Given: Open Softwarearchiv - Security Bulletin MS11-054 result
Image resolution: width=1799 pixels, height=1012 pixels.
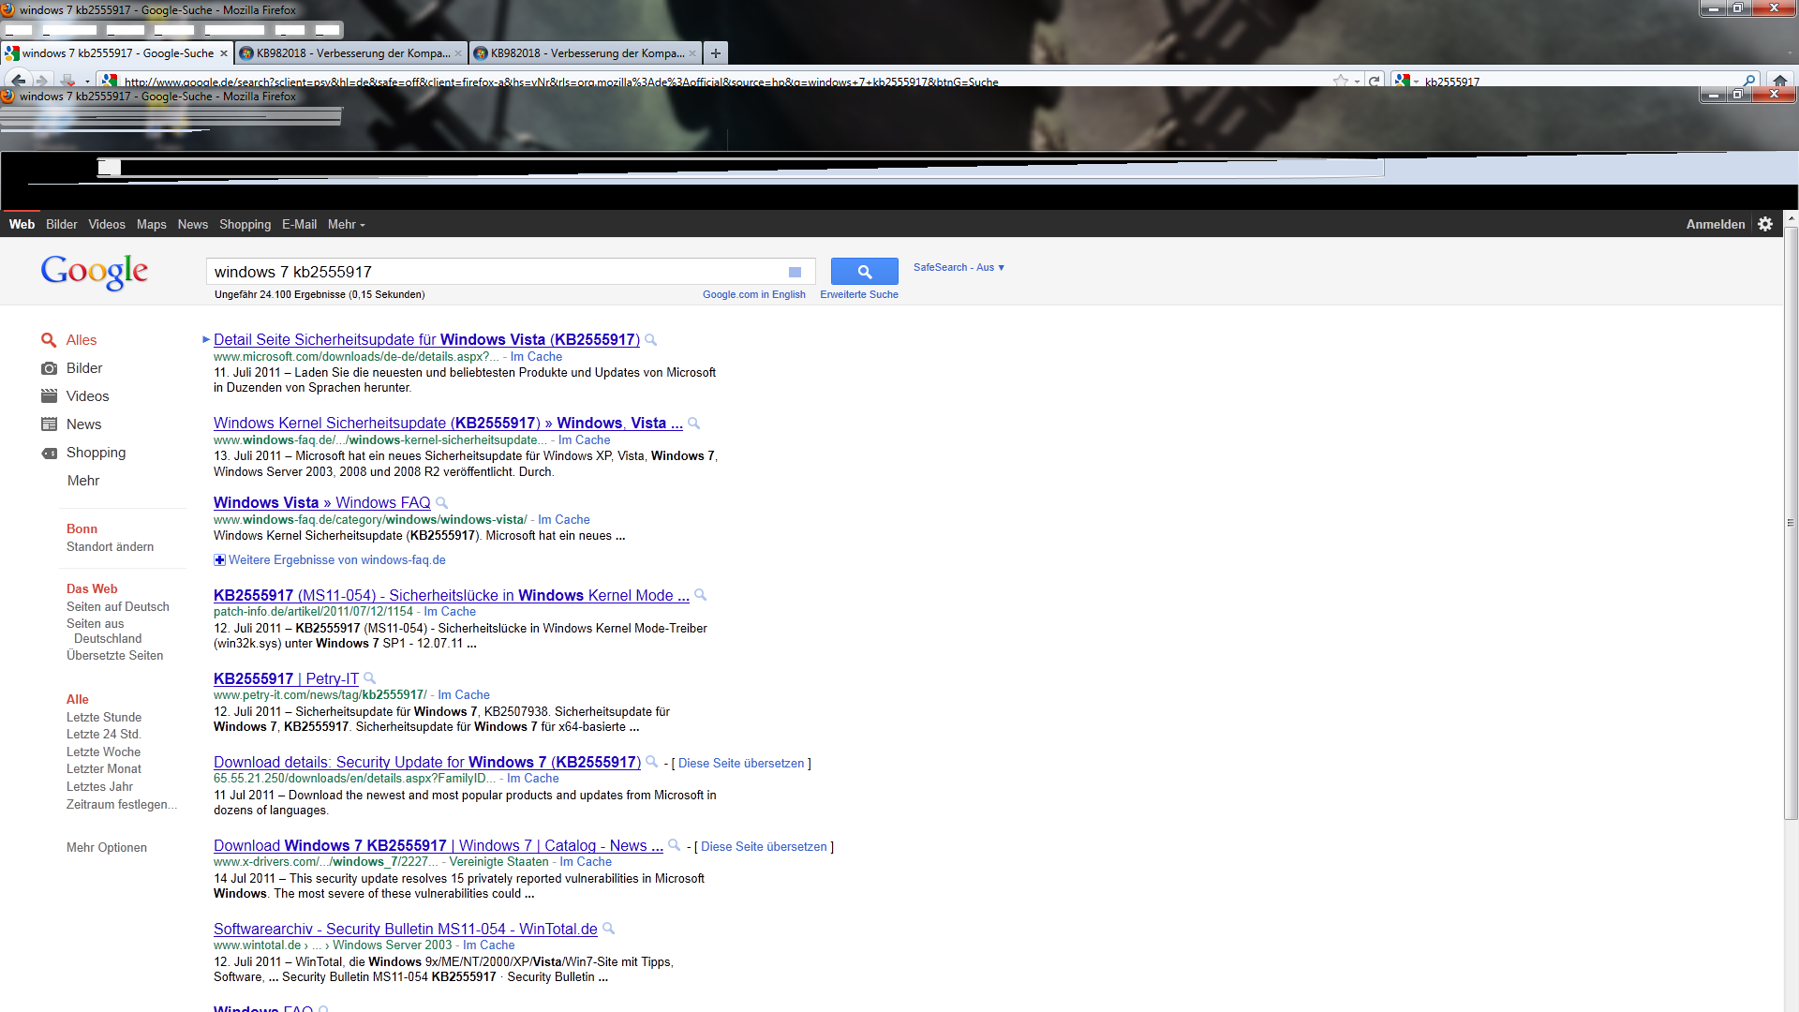Looking at the screenshot, I should click(406, 930).
